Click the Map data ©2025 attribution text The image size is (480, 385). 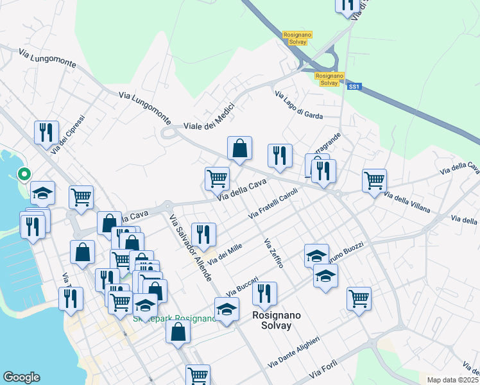pos(452,380)
